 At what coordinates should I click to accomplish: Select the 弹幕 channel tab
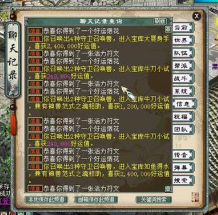(x=183, y=168)
